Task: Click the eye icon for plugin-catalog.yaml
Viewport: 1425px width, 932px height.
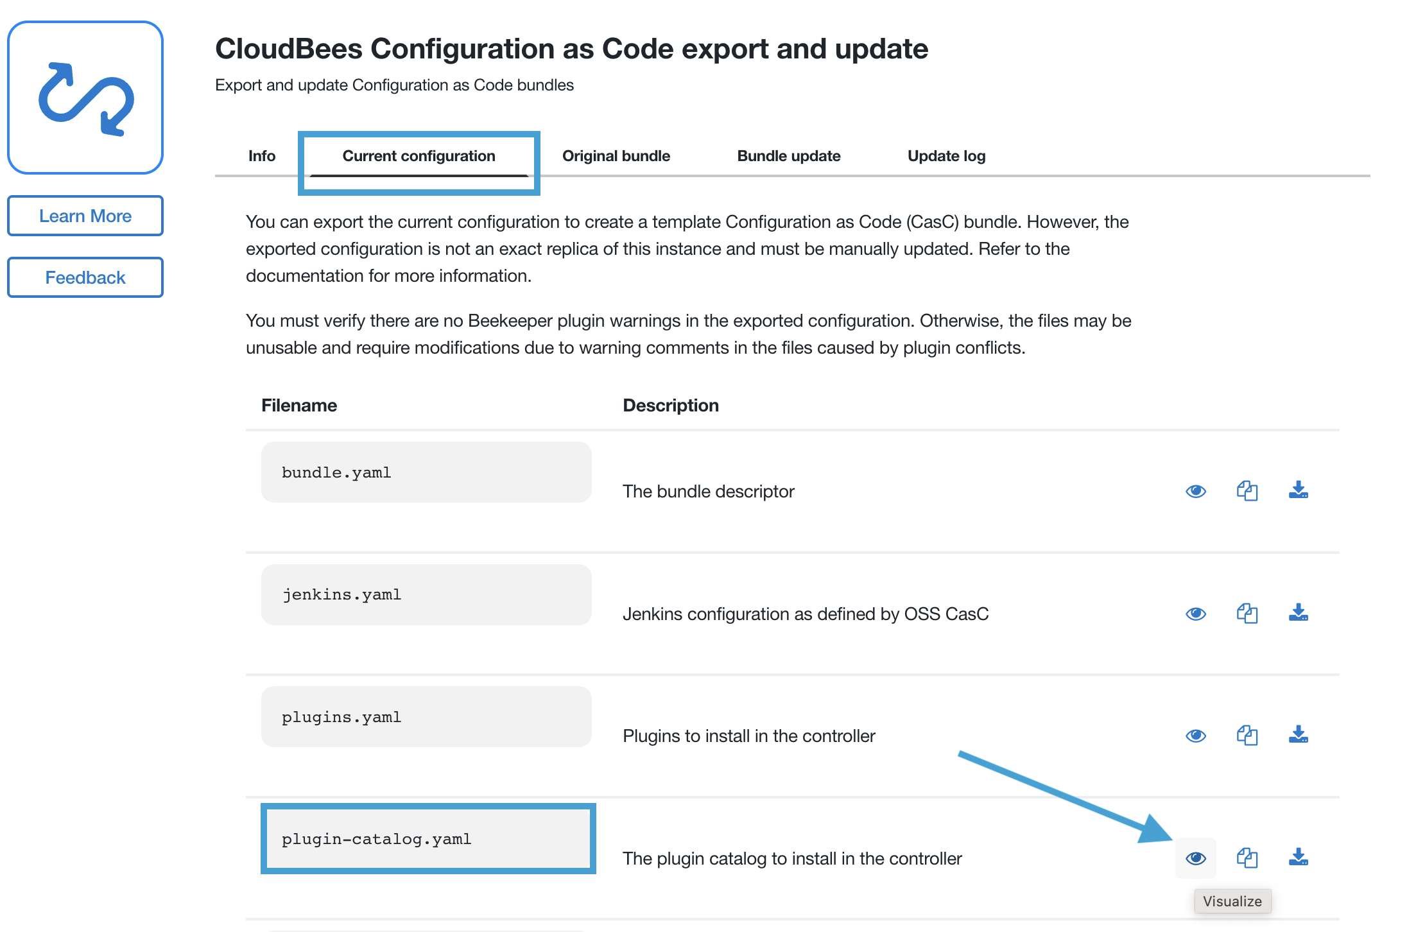Action: (x=1196, y=858)
